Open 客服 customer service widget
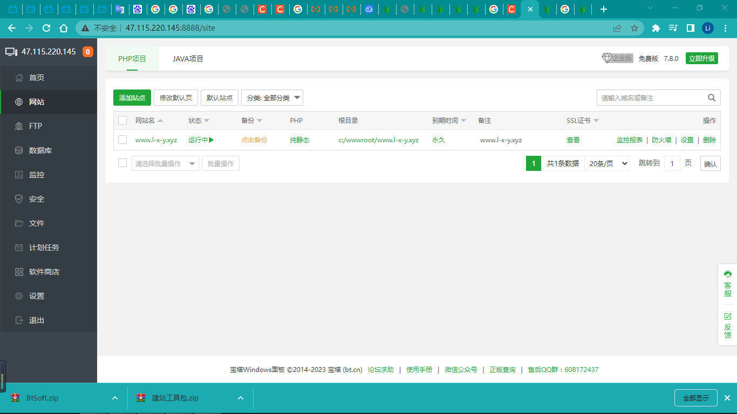737x414 pixels. (728, 284)
